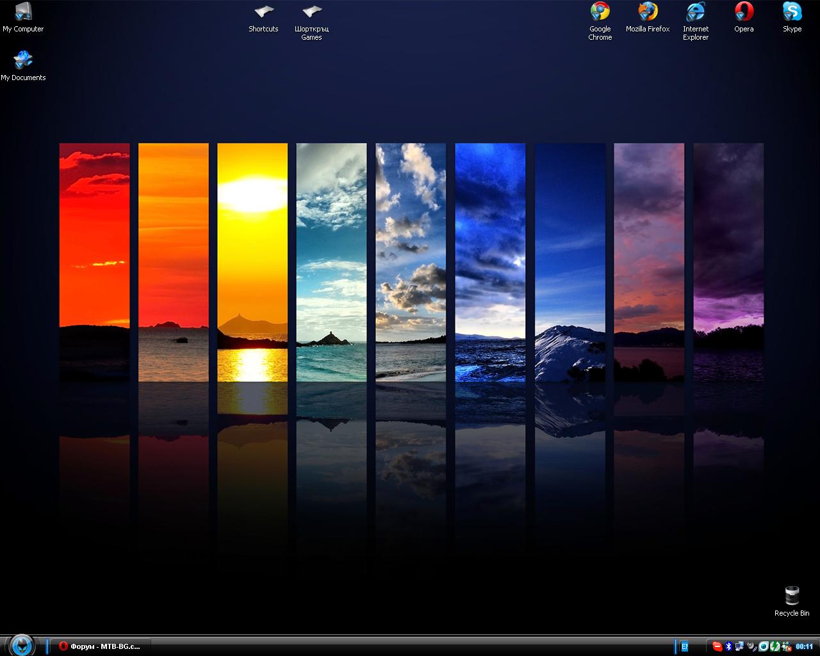
Task: Switch to the Форум - MTB-BG Opera taskbar window
Action: [99, 646]
